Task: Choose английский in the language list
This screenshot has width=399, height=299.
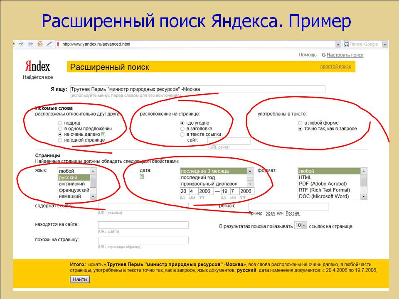Action: [74, 184]
